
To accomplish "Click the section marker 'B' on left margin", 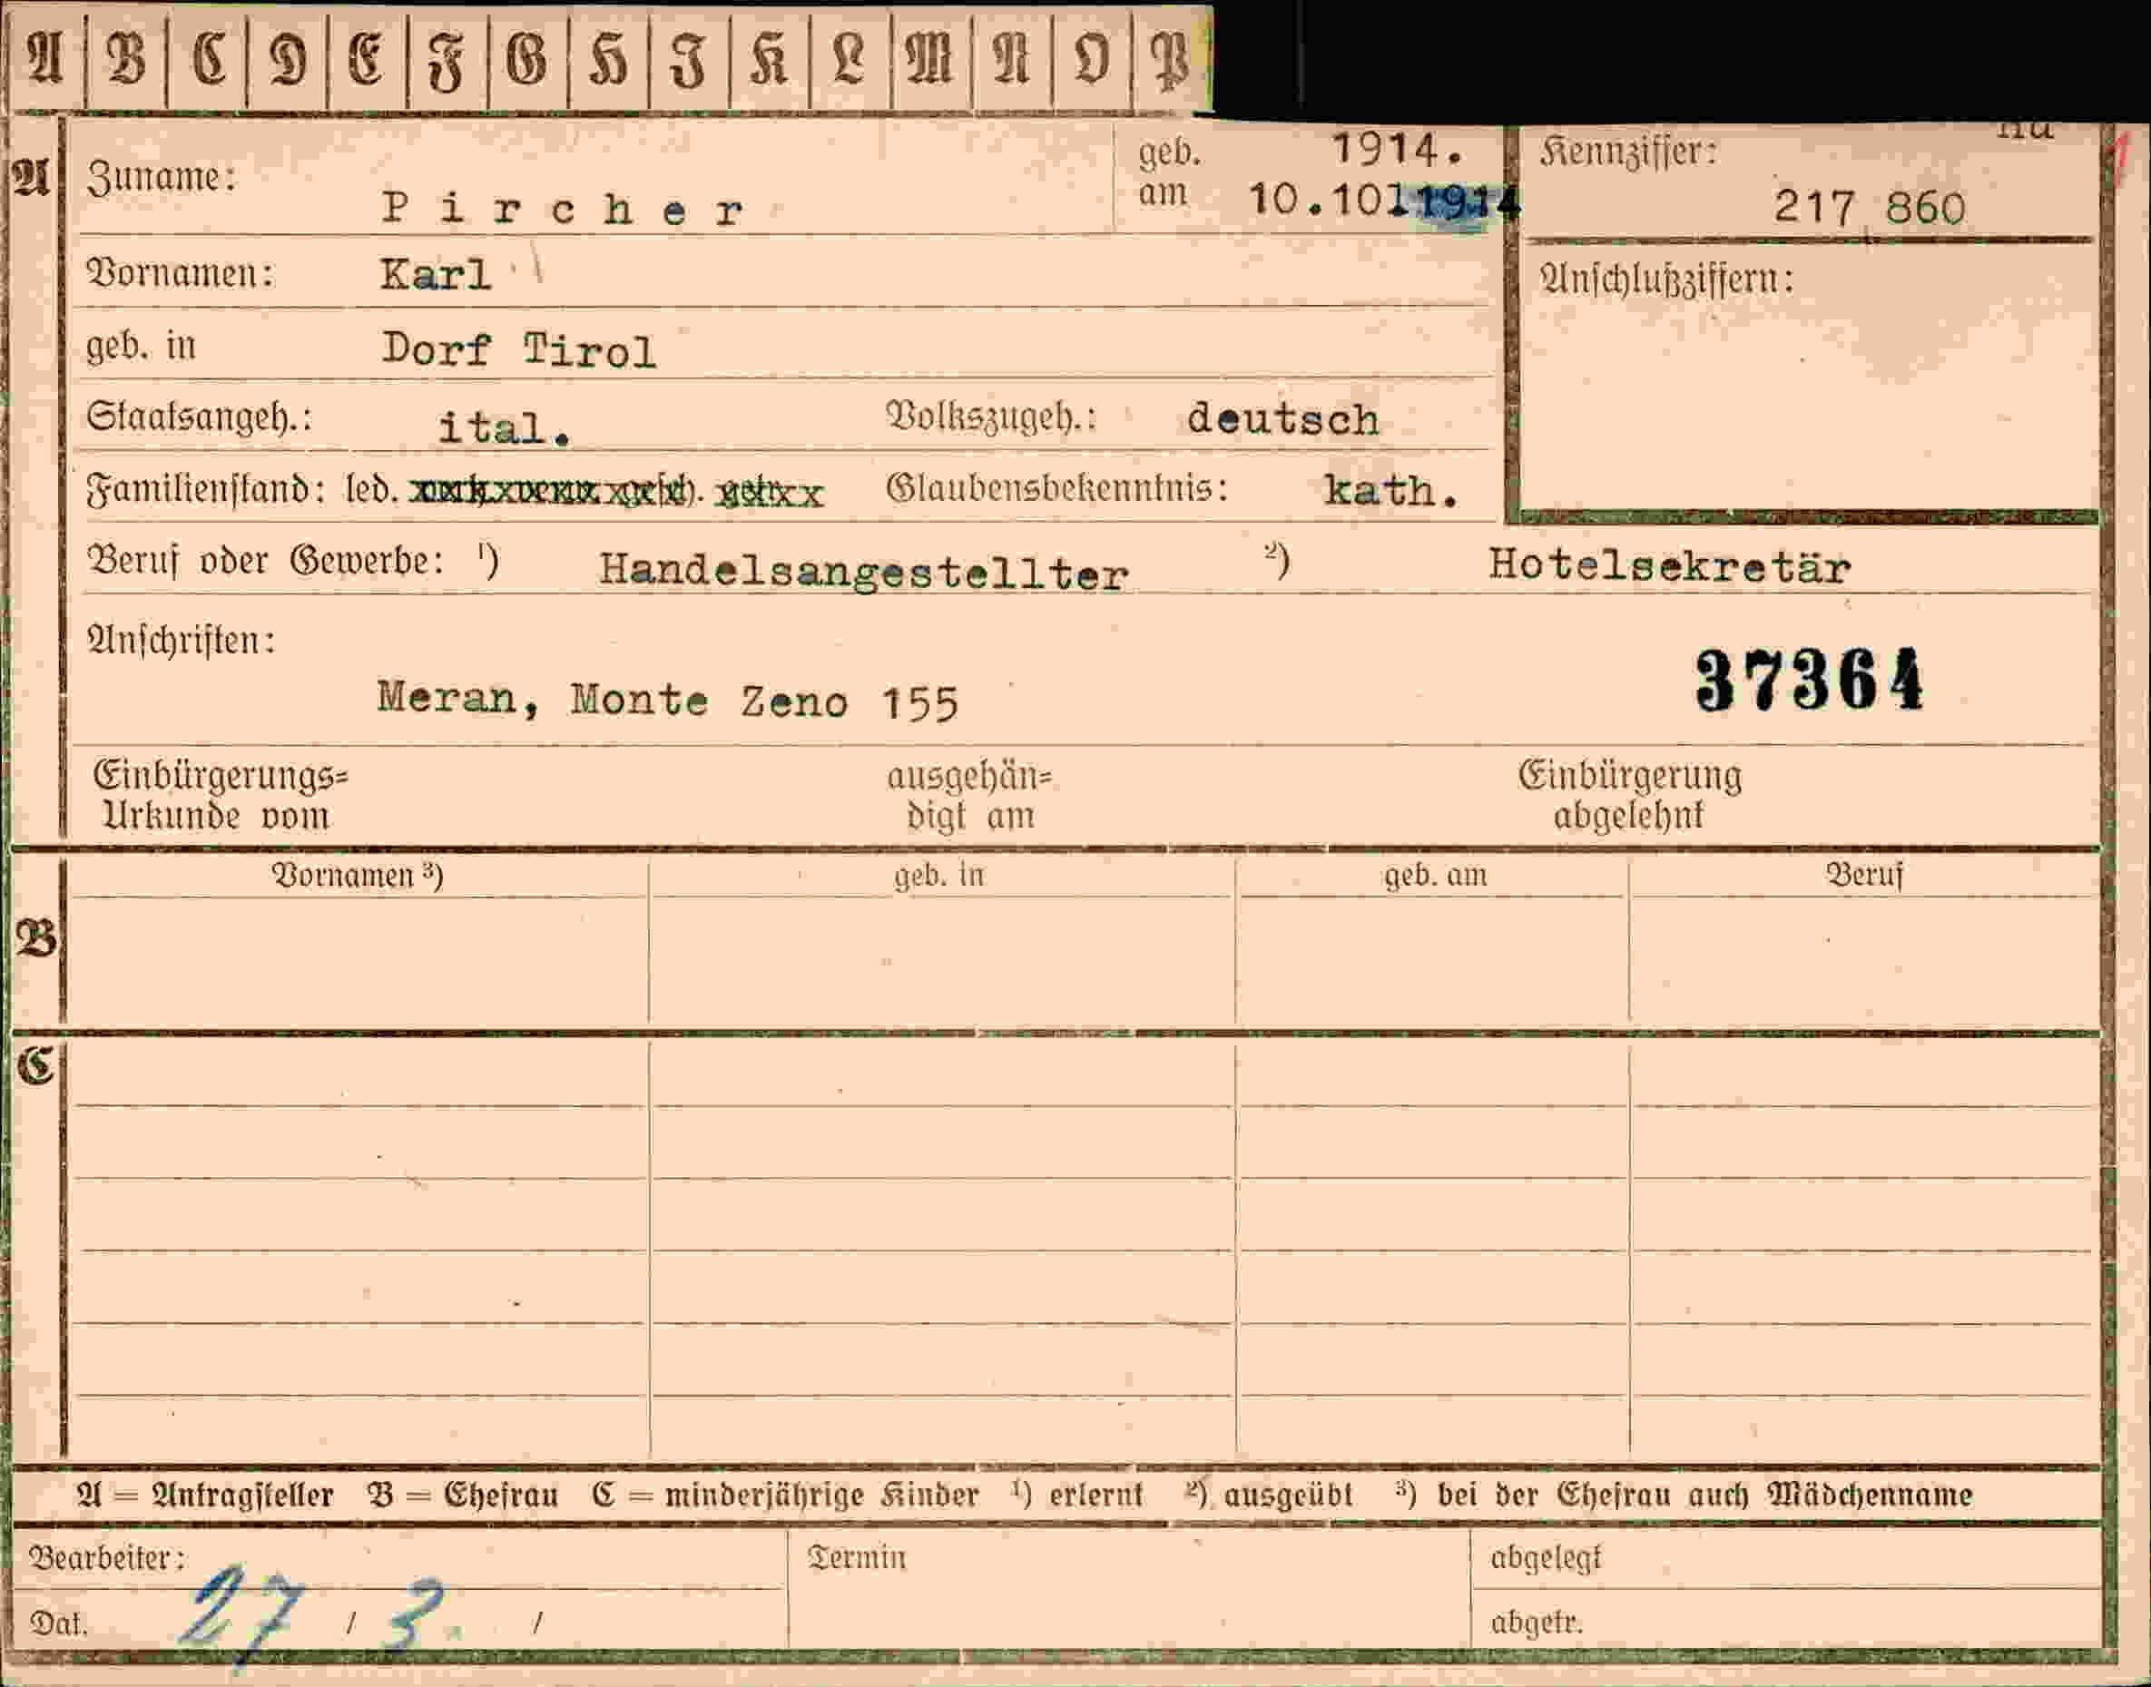I will click(35, 939).
